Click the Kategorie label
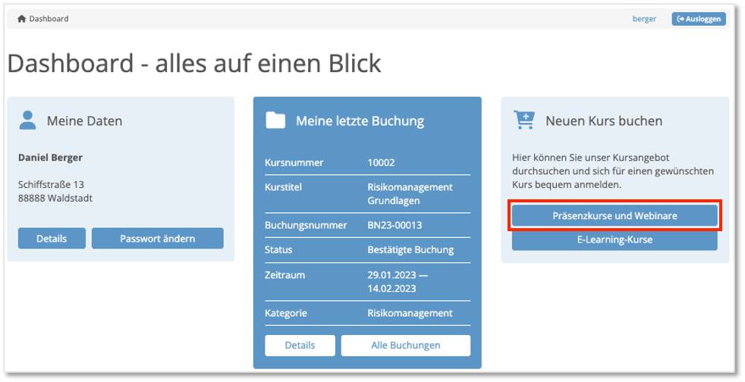The image size is (745, 382). [x=285, y=313]
